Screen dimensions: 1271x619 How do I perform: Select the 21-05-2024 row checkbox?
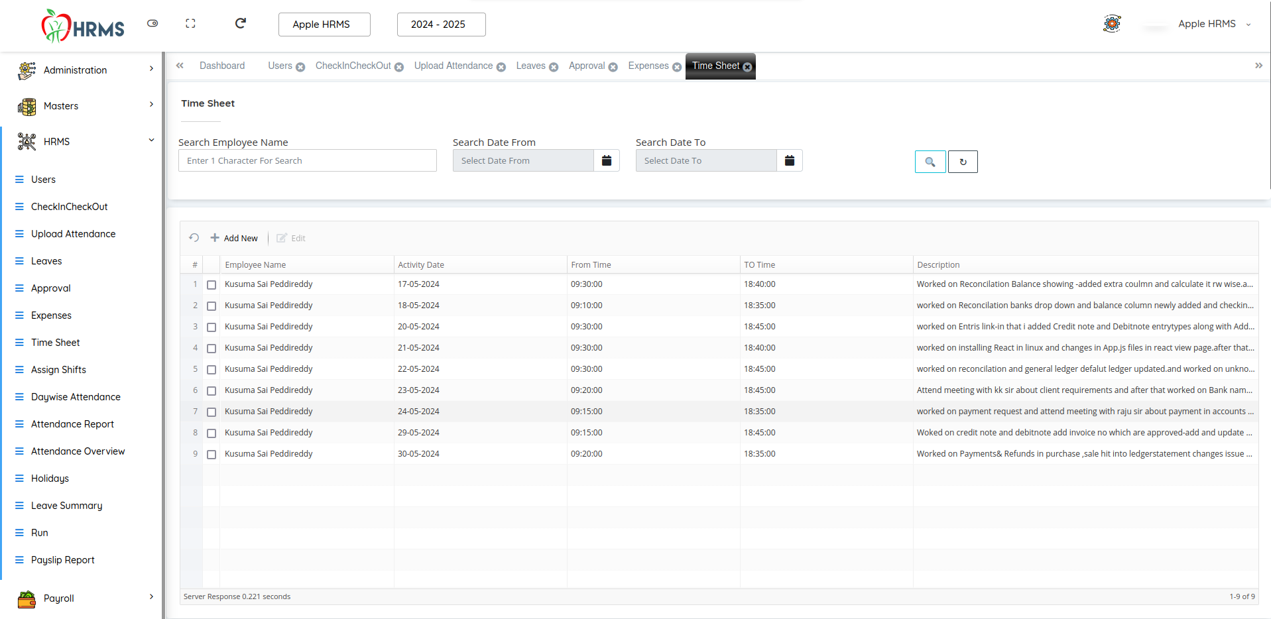[x=212, y=349]
